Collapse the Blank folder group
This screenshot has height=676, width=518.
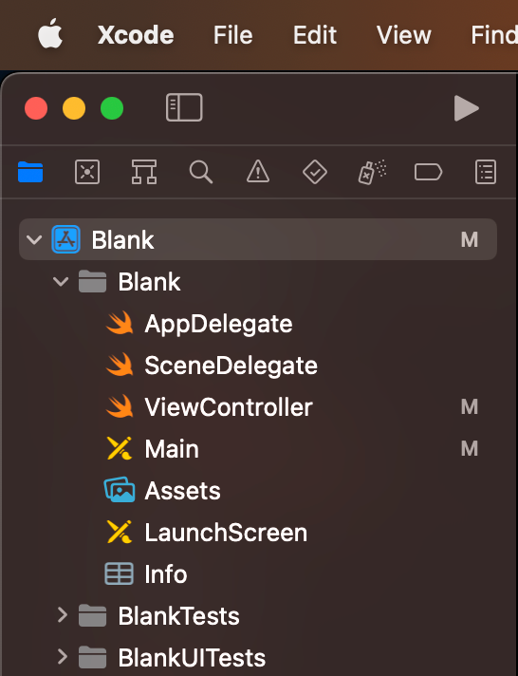(x=61, y=282)
